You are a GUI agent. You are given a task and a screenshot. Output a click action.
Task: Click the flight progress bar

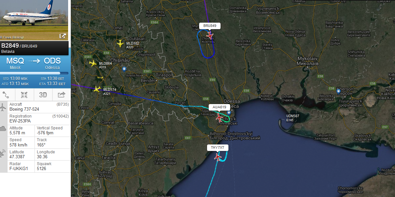coord(34,73)
